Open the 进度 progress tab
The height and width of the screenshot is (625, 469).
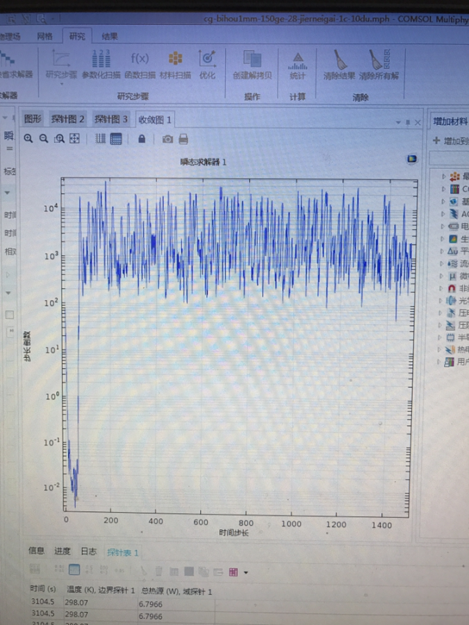63,551
